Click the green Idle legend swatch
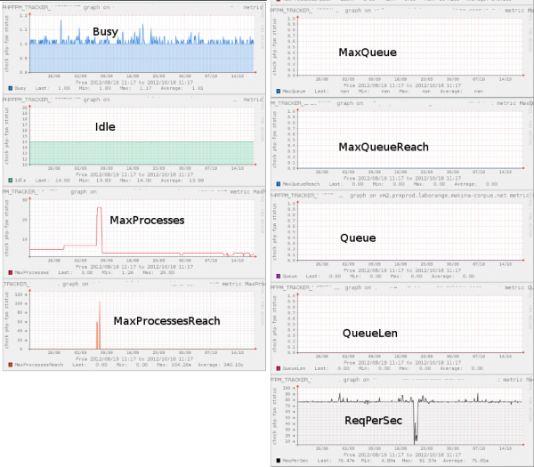 click(9, 181)
